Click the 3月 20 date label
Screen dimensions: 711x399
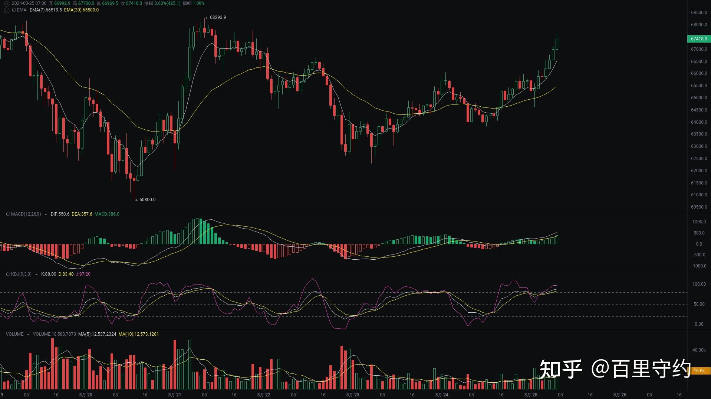[86, 395]
